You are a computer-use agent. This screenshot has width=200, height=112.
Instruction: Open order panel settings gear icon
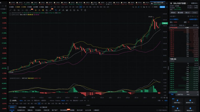click(198, 95)
